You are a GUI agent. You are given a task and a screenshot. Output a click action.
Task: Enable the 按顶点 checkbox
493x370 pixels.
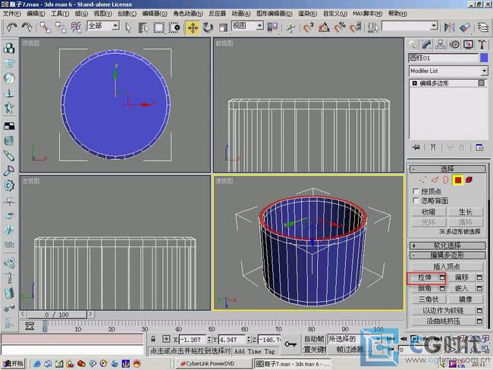point(416,191)
